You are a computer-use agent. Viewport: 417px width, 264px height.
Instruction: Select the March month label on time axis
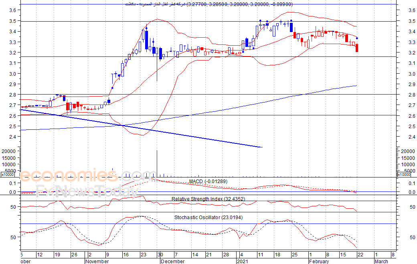point(381,261)
